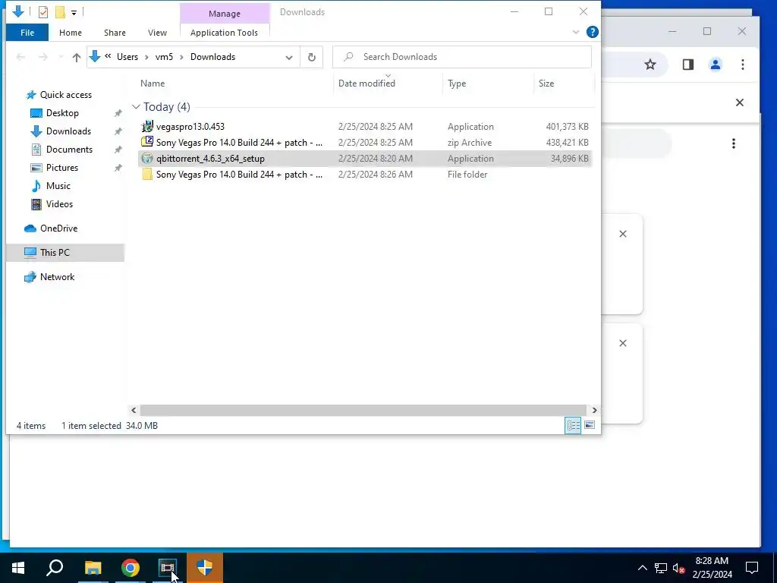Sort by the Size column header
777x583 pixels.
tap(546, 84)
